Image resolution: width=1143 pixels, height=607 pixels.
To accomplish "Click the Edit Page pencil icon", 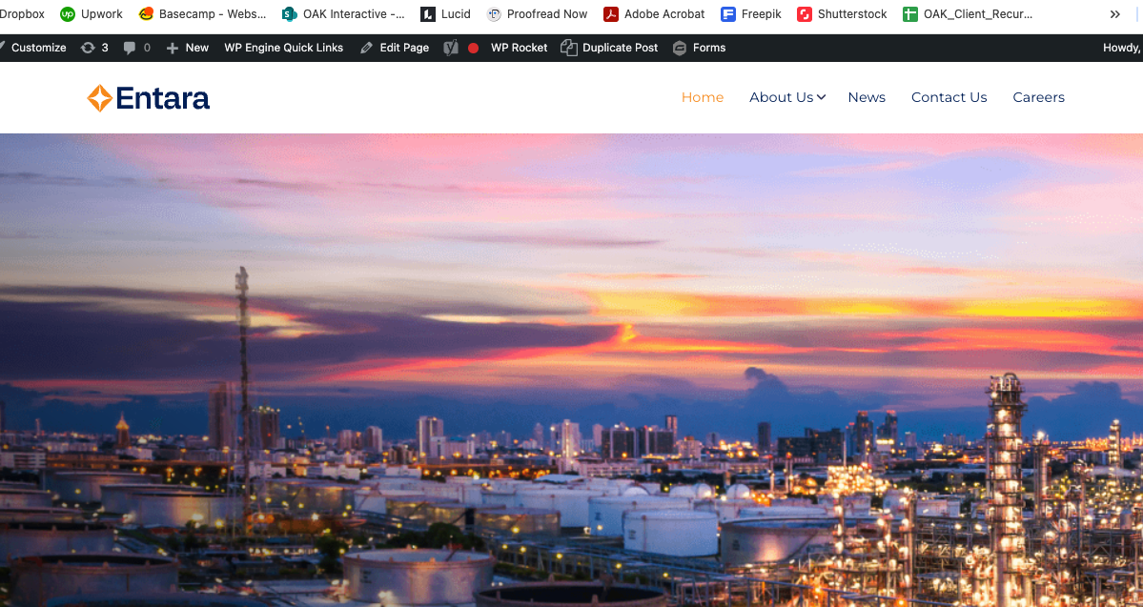I will click(x=367, y=47).
